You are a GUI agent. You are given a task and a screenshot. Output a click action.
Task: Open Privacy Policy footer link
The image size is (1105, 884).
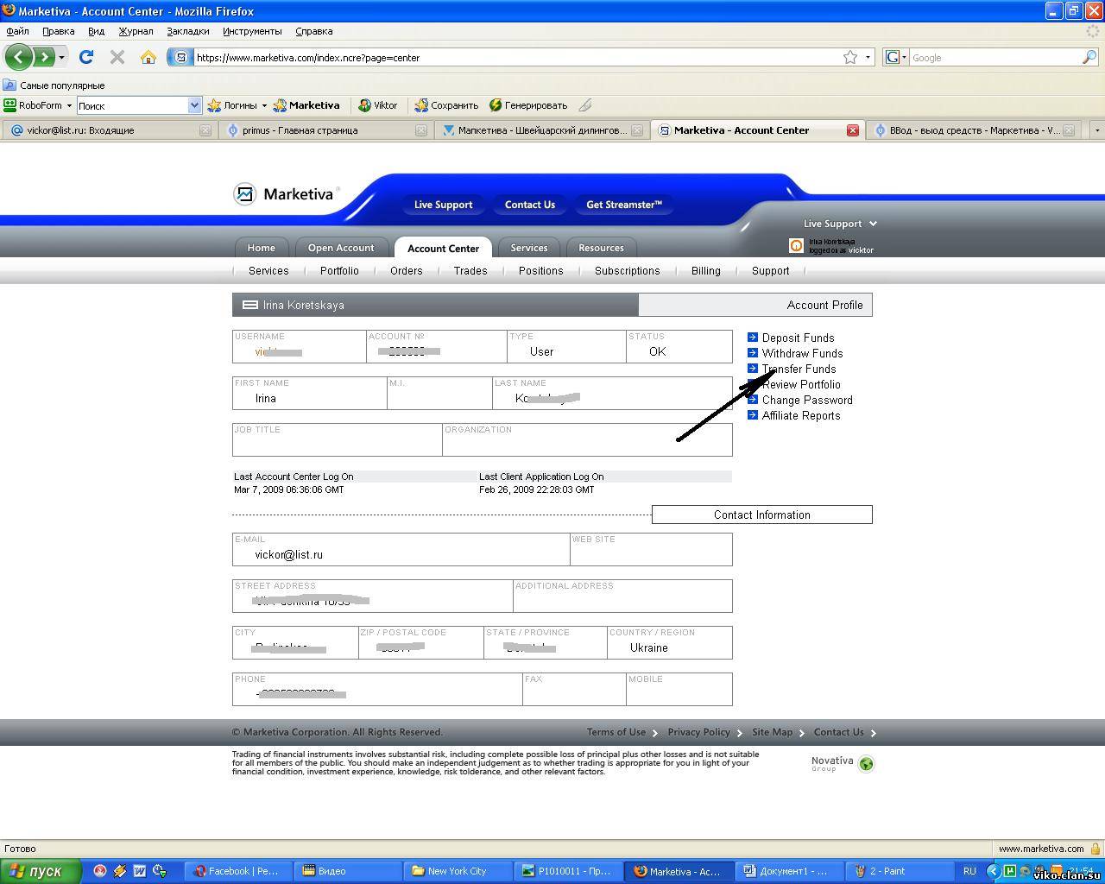(698, 732)
